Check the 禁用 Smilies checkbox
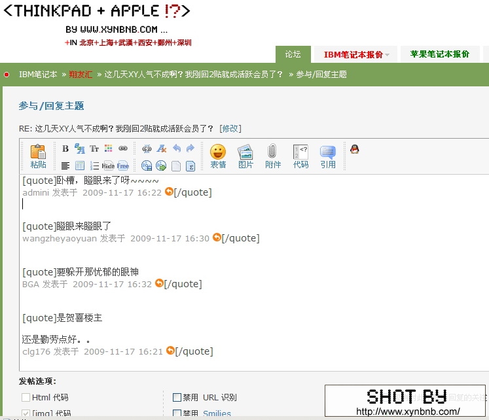489x420 pixels. 177,413
